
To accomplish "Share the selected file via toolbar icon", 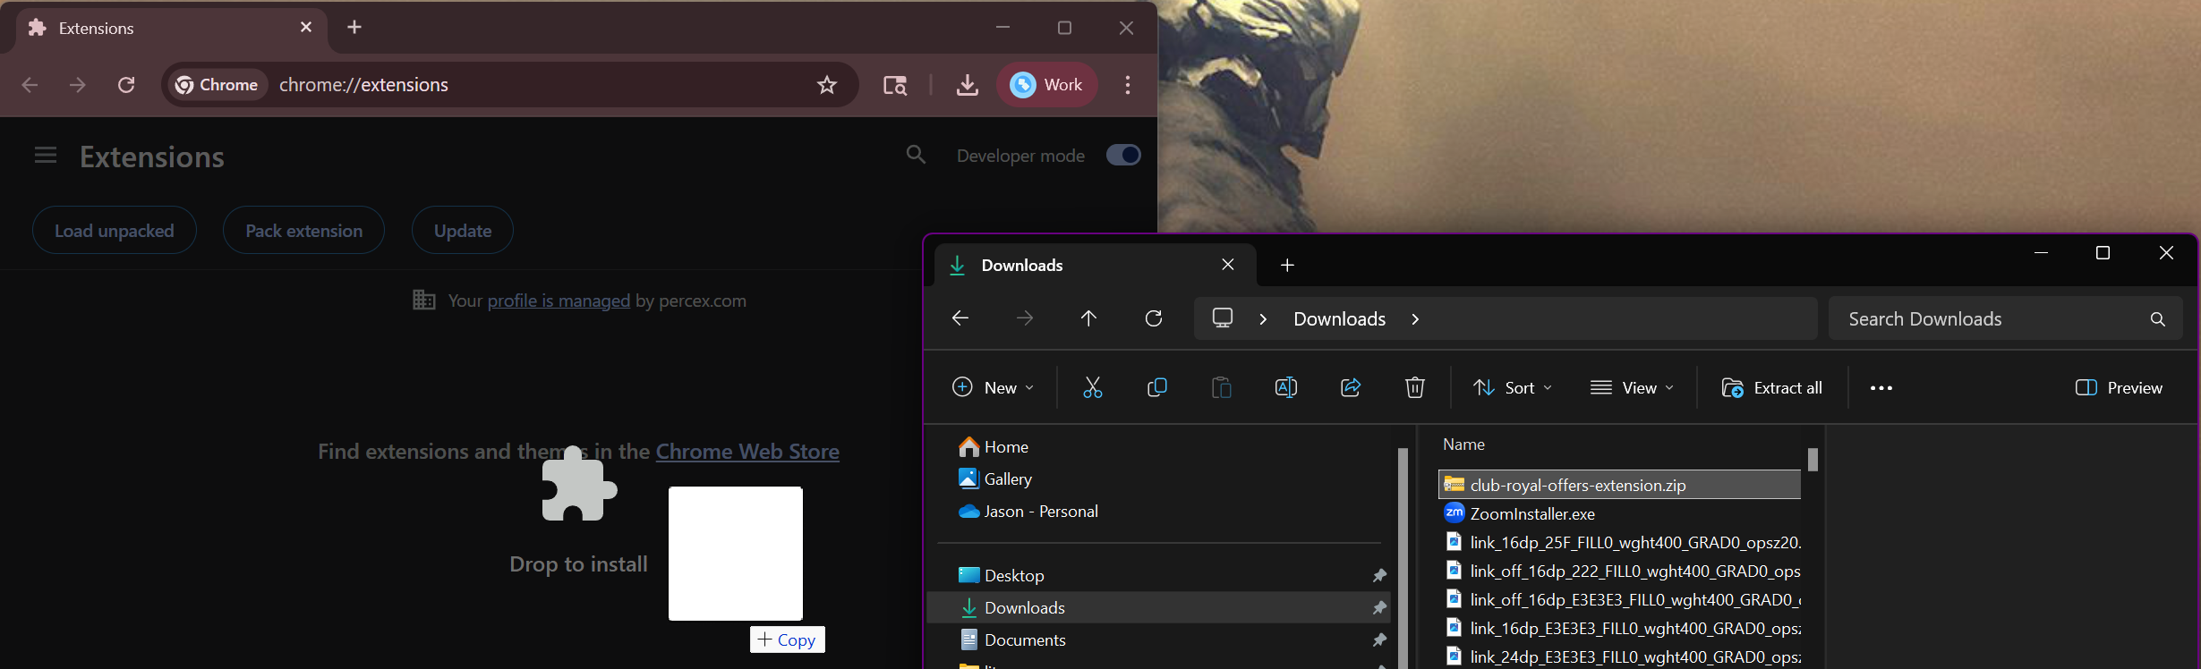I will pos(1351,387).
